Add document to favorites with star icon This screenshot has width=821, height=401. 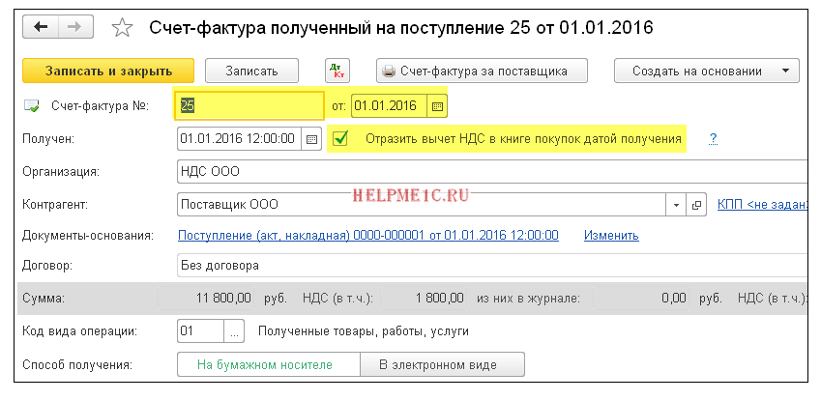coord(122,28)
